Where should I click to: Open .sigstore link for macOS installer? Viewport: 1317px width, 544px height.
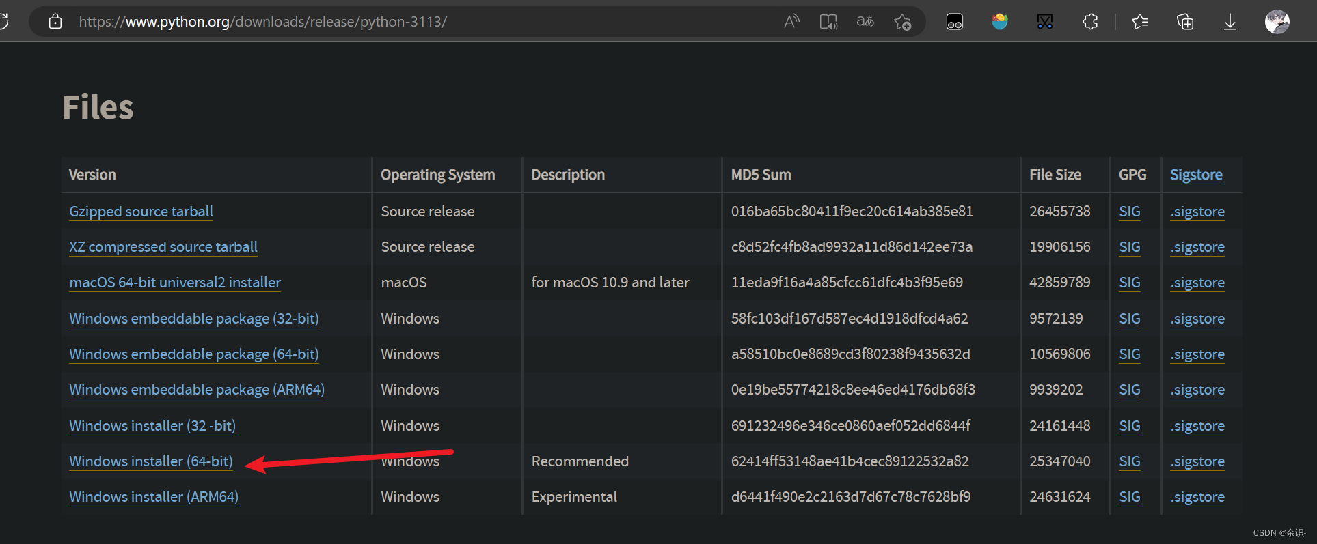point(1197,283)
